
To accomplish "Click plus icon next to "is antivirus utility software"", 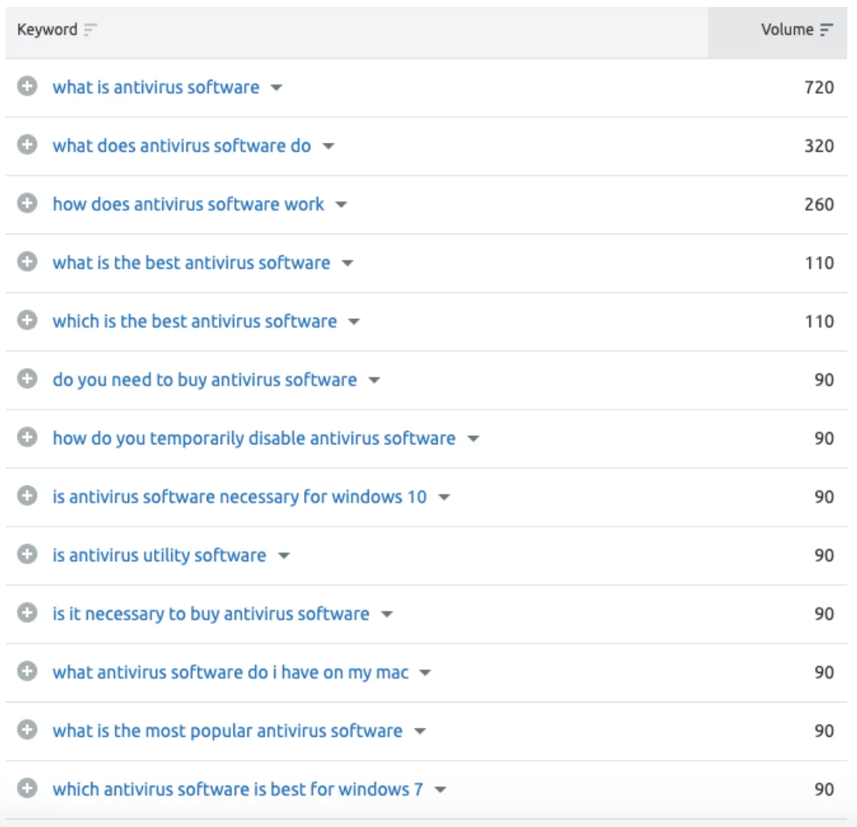I will point(27,554).
